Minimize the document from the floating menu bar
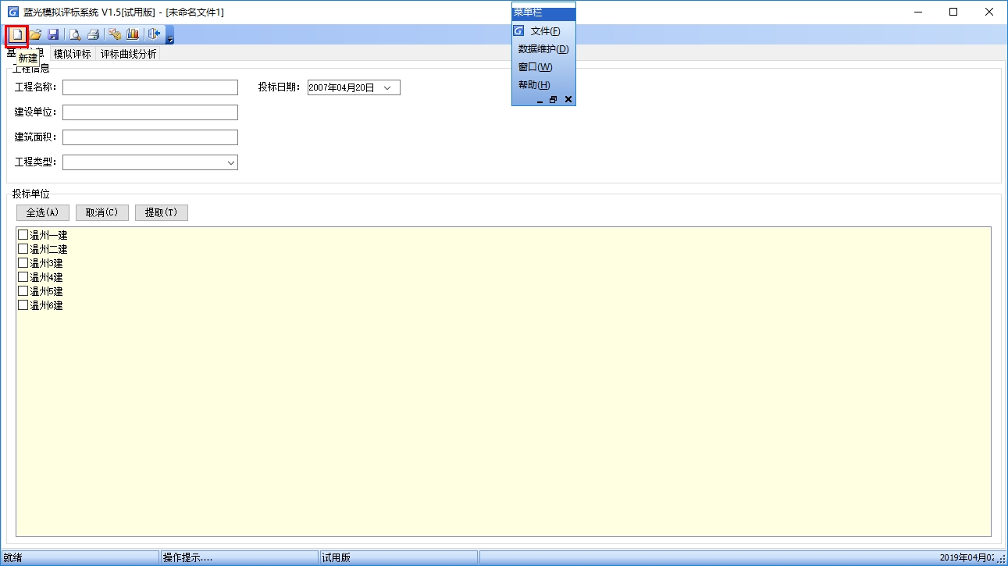 (540, 100)
